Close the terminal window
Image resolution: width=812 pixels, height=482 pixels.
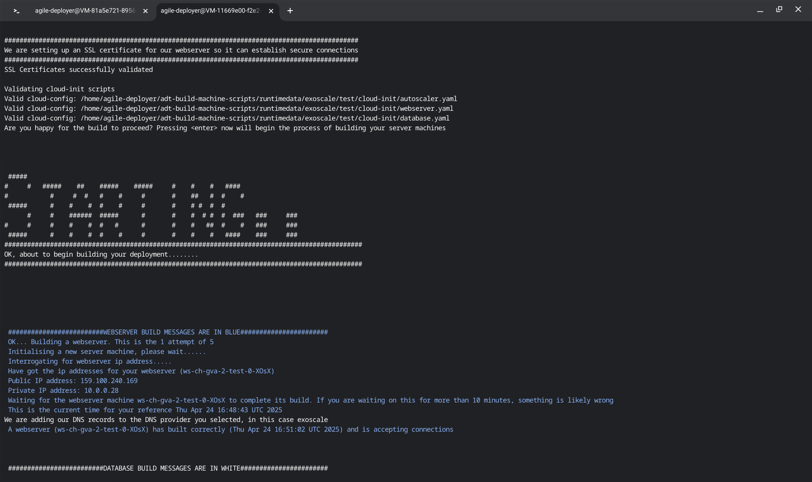click(x=798, y=9)
